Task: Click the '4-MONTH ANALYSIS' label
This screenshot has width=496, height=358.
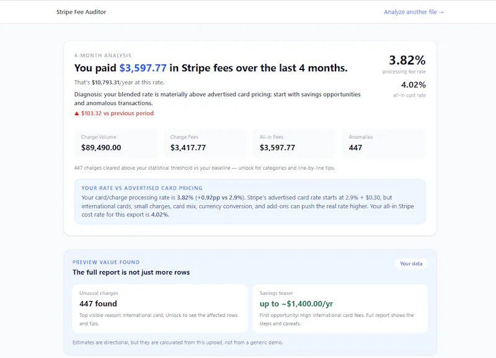Action: point(102,55)
